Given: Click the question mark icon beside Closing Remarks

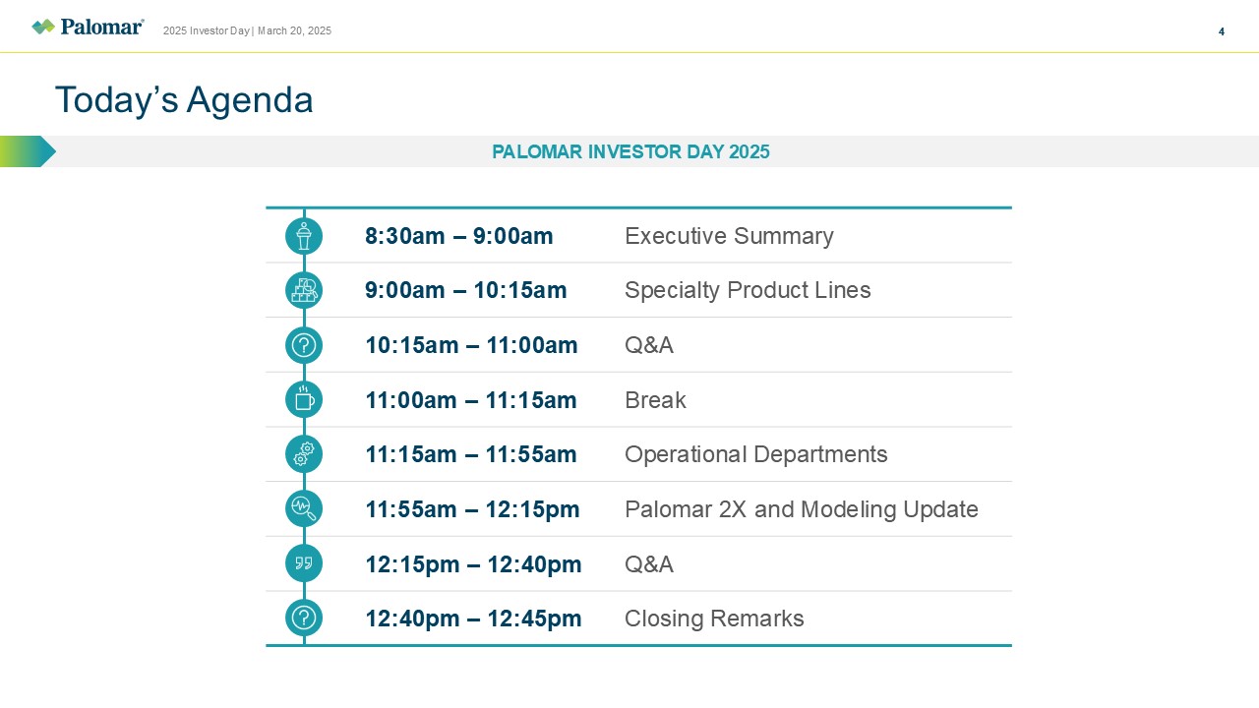Looking at the screenshot, I should (304, 619).
